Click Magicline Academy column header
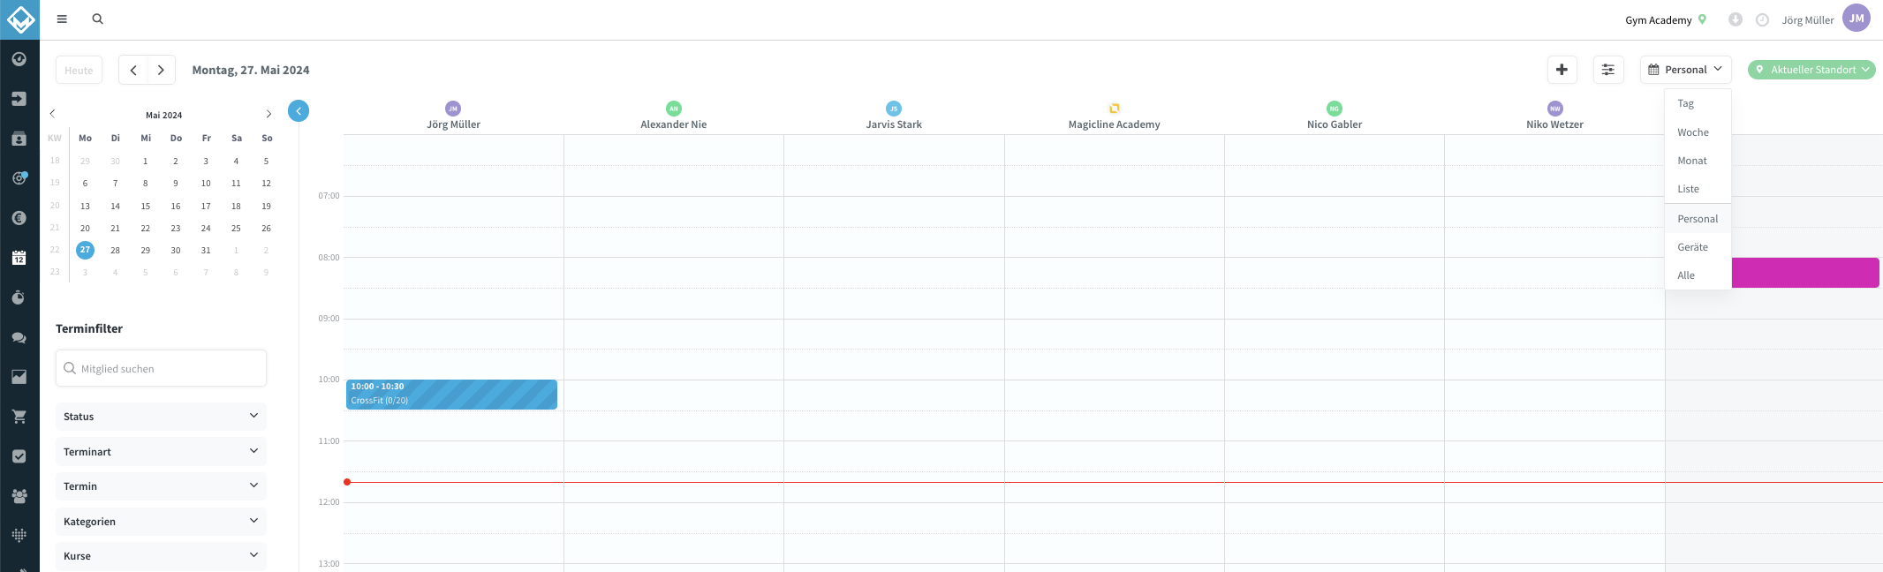Viewport: 1883px width, 572px height. pos(1114,117)
